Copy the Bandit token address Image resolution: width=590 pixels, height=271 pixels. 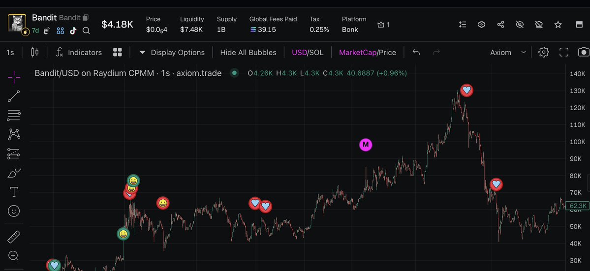[86, 18]
